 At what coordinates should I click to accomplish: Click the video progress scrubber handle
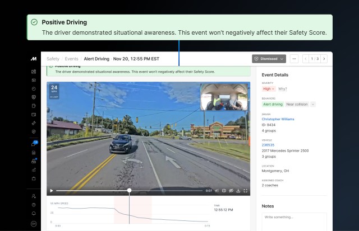130,191
